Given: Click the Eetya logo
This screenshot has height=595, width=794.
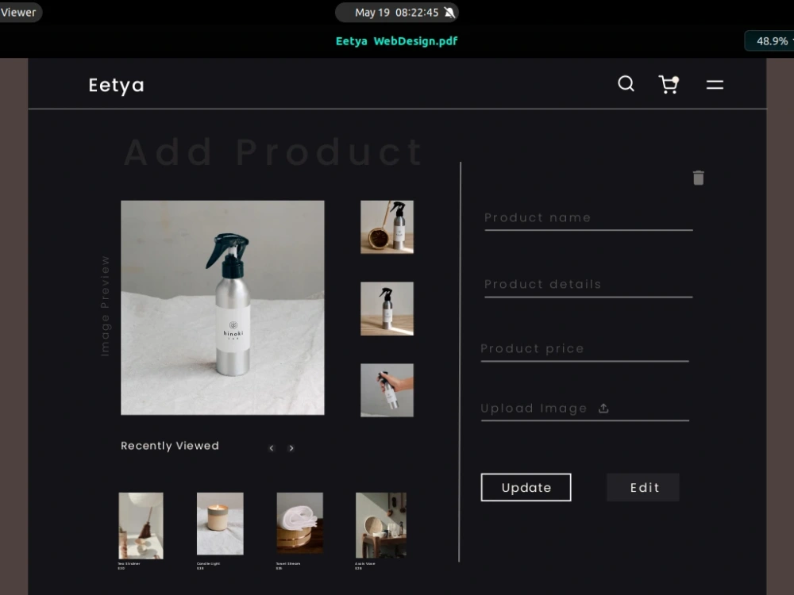Looking at the screenshot, I should pos(117,85).
